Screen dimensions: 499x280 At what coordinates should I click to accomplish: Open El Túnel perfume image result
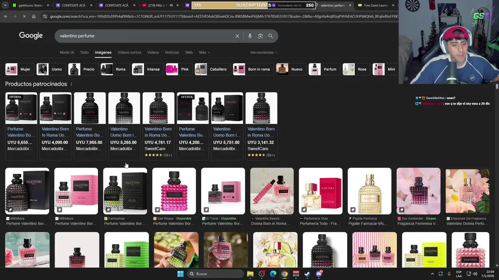(x=223, y=191)
